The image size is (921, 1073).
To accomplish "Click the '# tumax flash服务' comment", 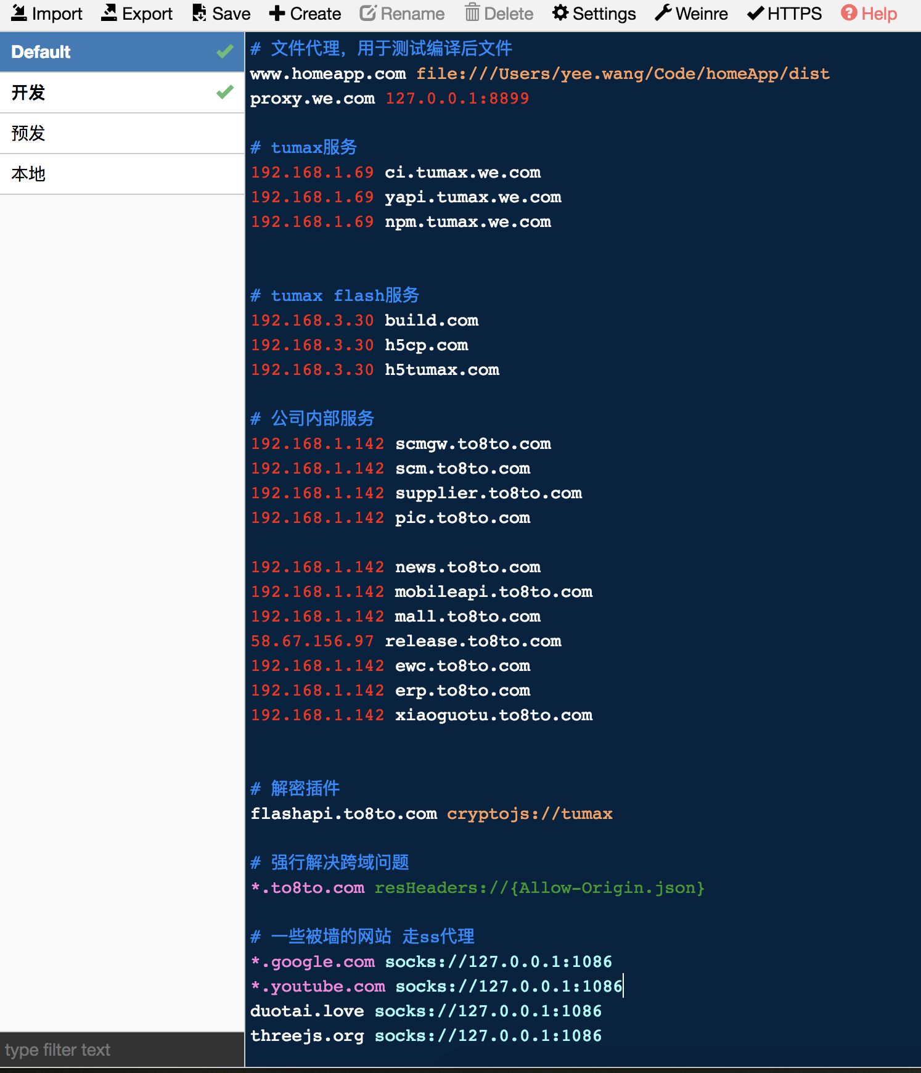I will (x=335, y=295).
